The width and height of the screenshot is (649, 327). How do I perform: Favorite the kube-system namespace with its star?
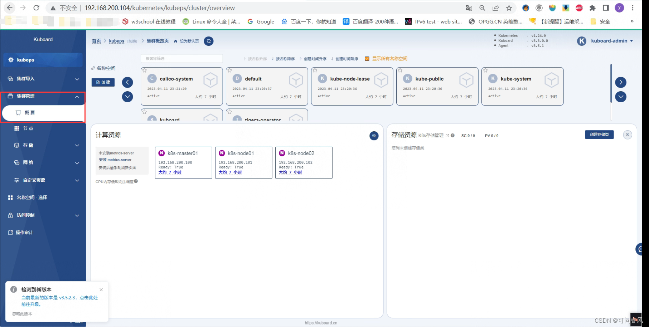485,70
